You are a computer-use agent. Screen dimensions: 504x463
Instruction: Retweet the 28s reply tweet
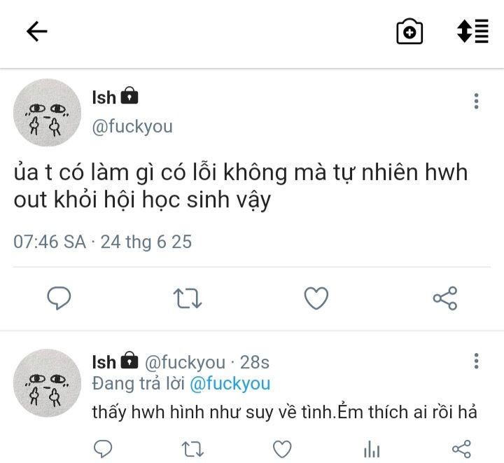pos(192,449)
